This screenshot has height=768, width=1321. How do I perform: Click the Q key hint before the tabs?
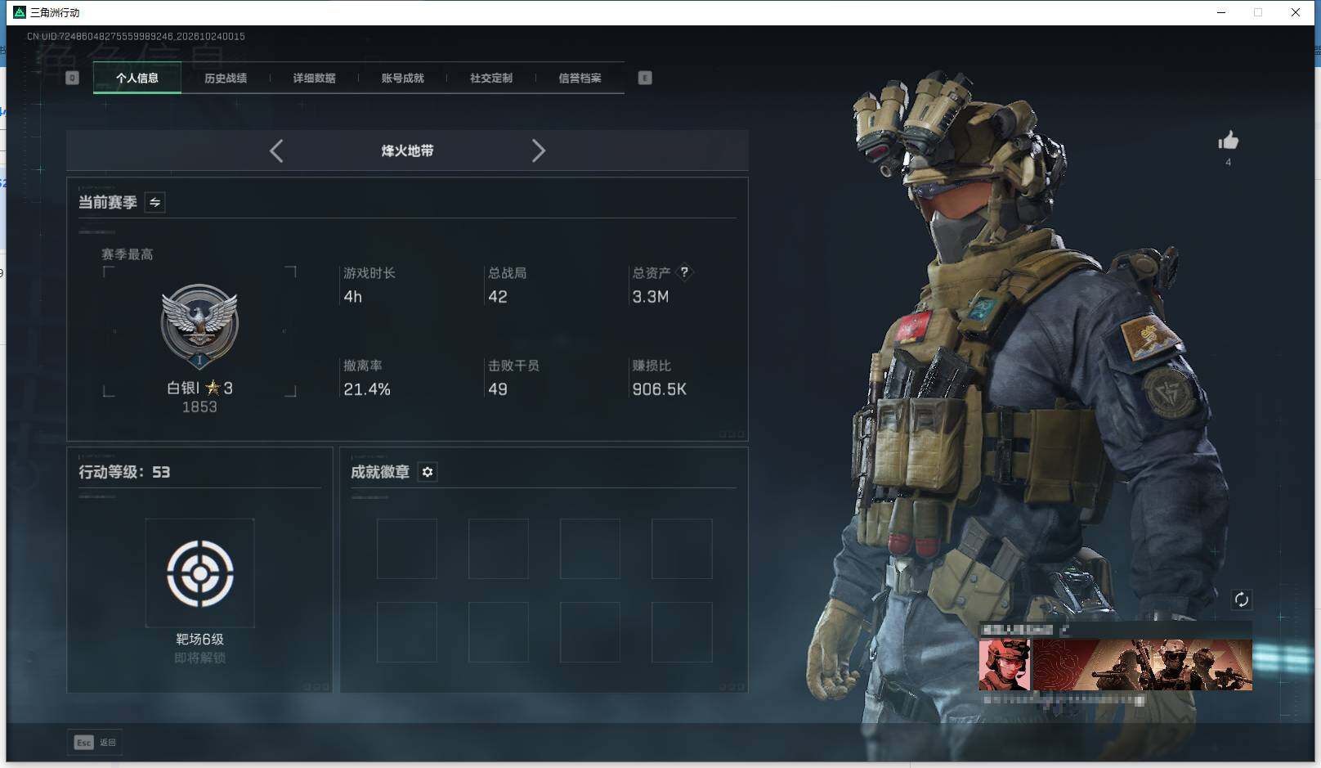click(72, 78)
